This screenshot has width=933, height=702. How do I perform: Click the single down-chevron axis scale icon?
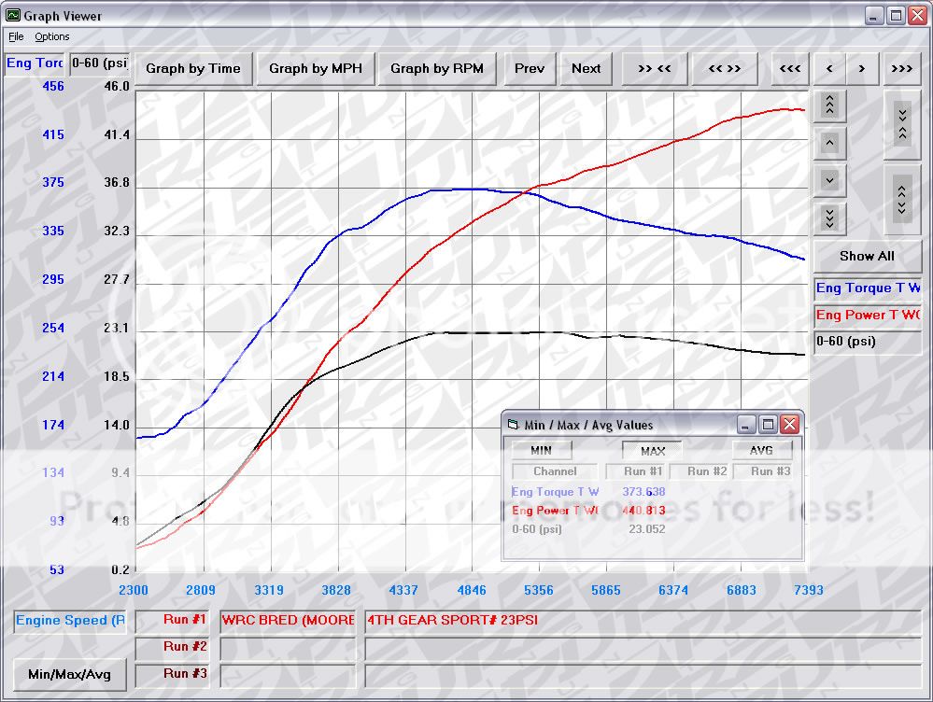click(828, 180)
